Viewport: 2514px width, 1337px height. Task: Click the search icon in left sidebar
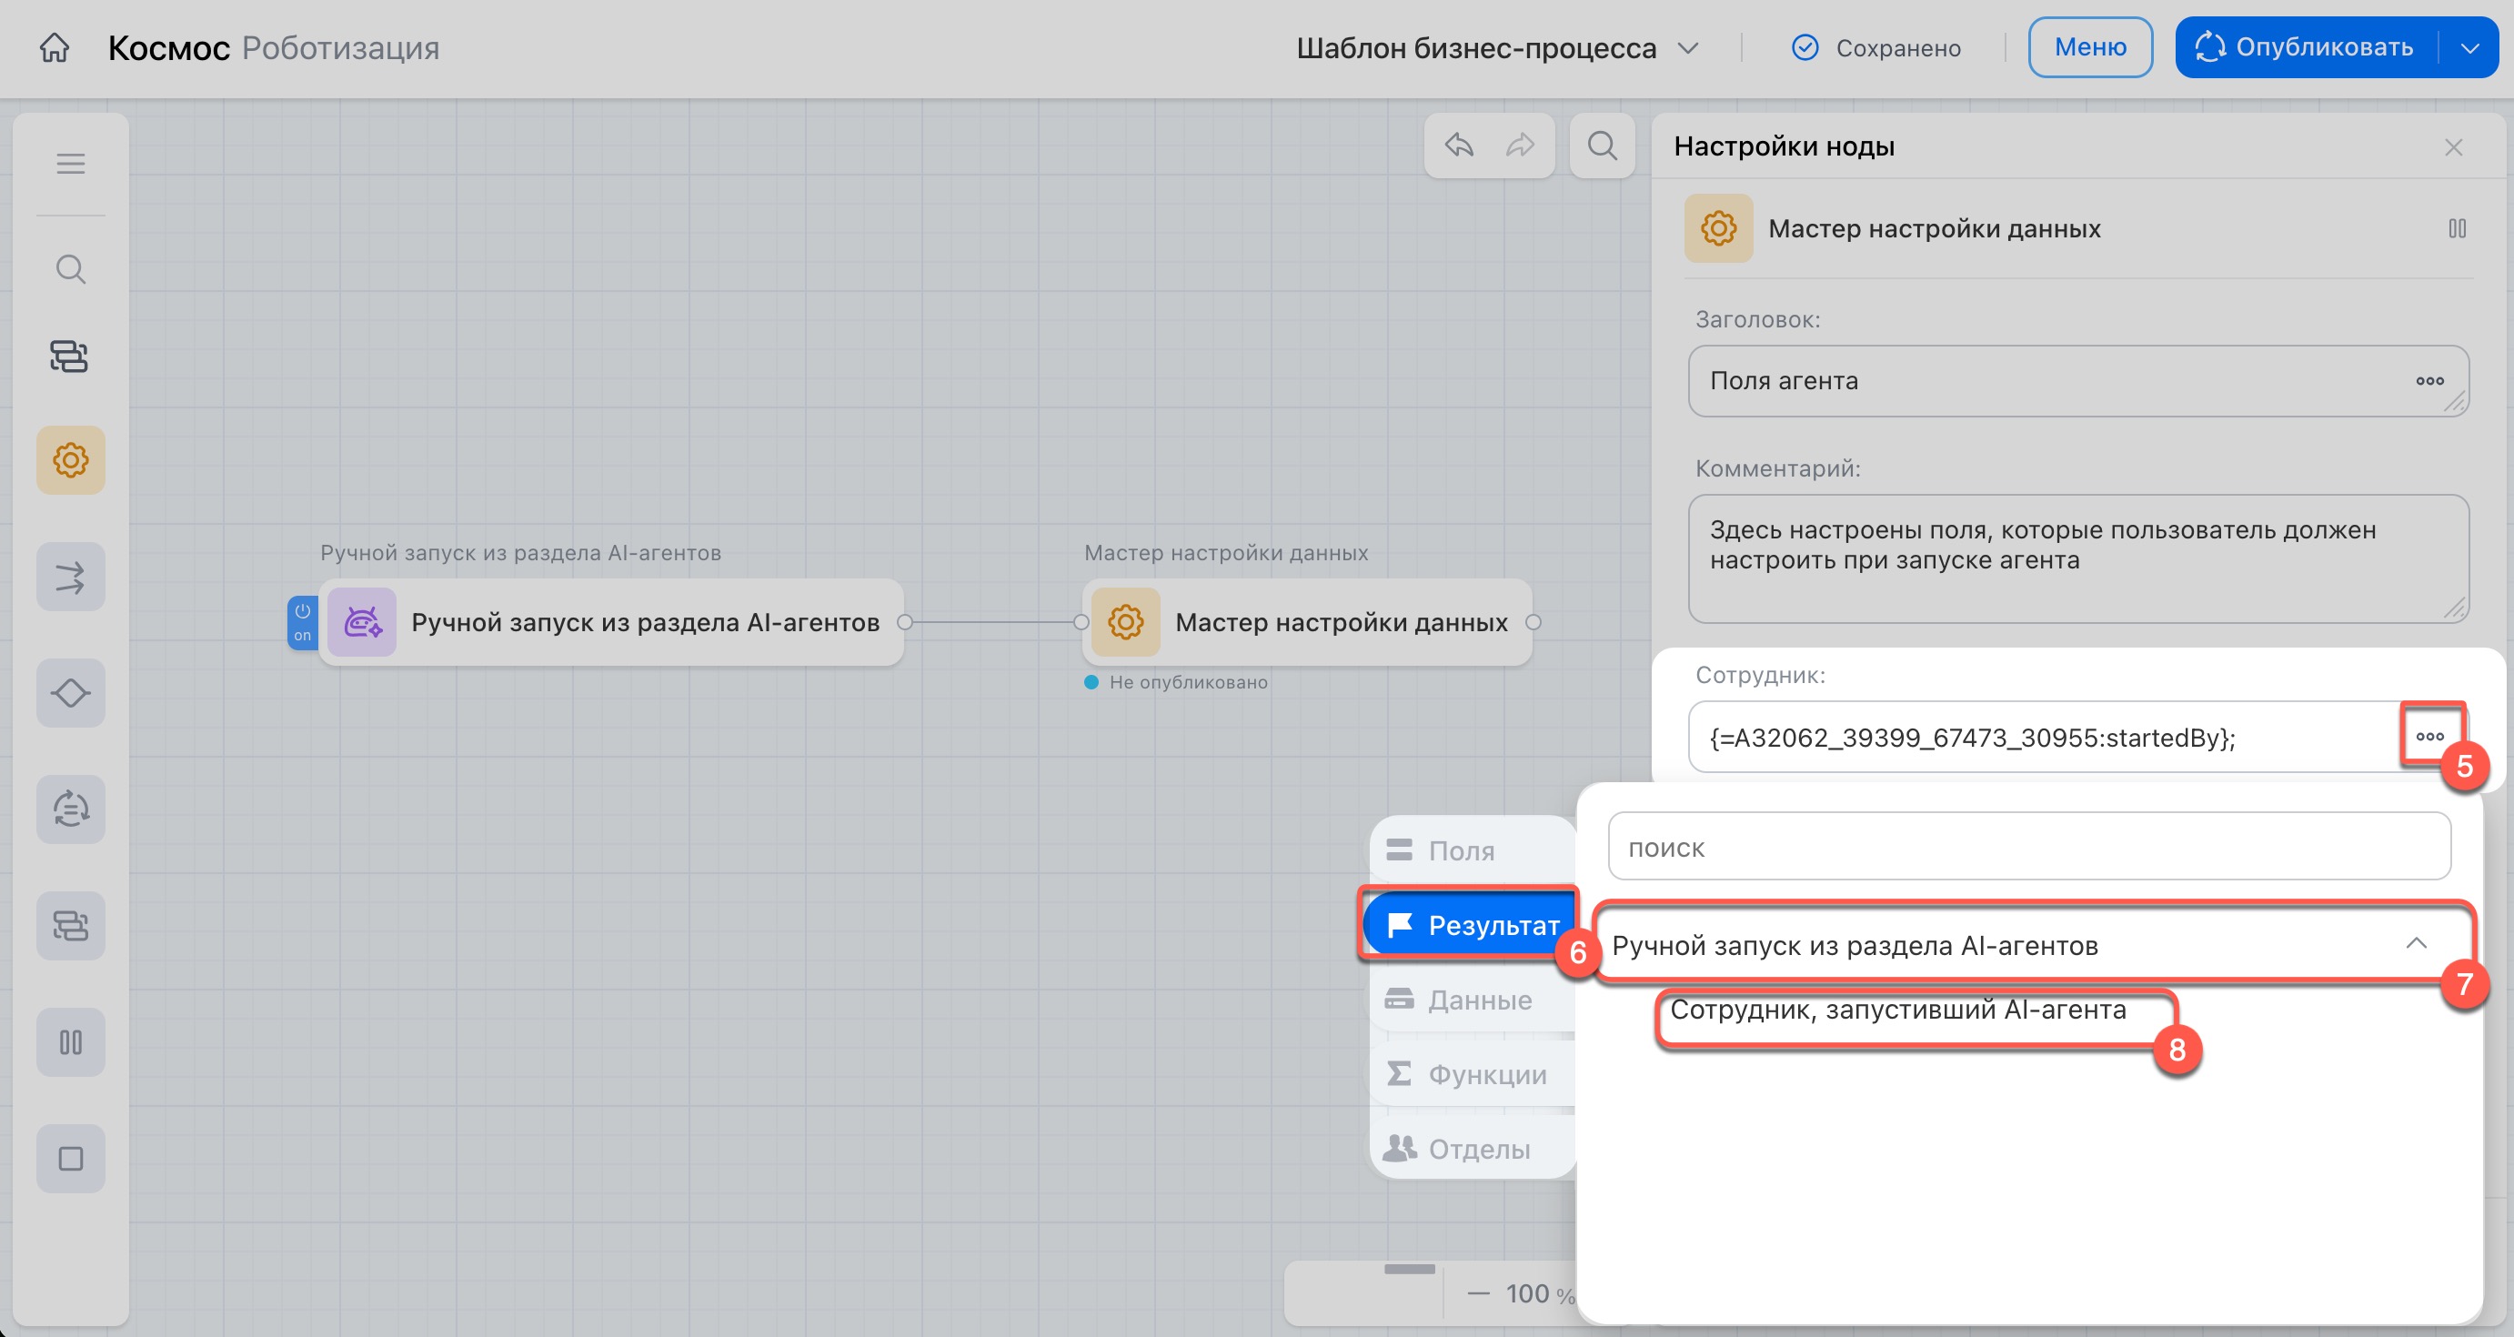[70, 268]
